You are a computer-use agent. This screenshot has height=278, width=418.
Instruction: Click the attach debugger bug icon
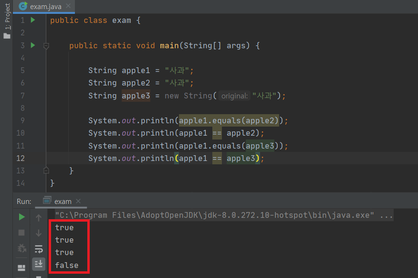tap(22, 248)
